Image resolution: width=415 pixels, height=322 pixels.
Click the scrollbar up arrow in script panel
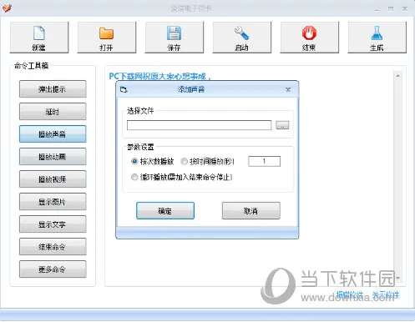point(397,76)
